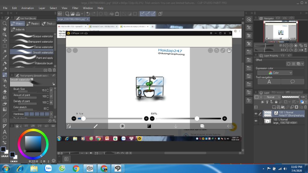Choose Dense watercolor brush
308x173 pixels.
point(32,47)
